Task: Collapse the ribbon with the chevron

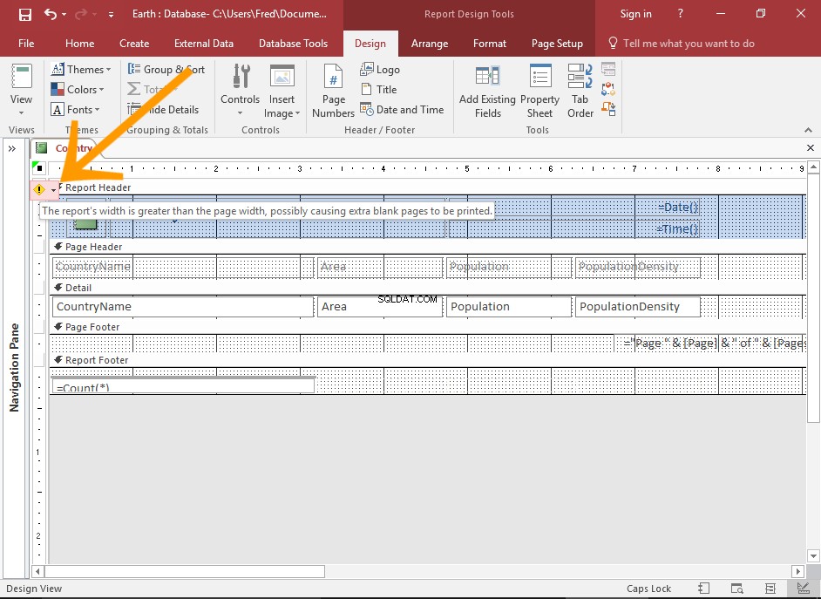Action: 809,130
